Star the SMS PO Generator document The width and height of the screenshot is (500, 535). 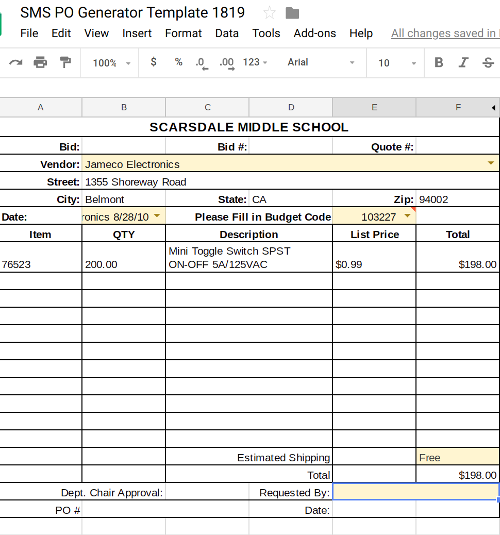[x=269, y=13]
